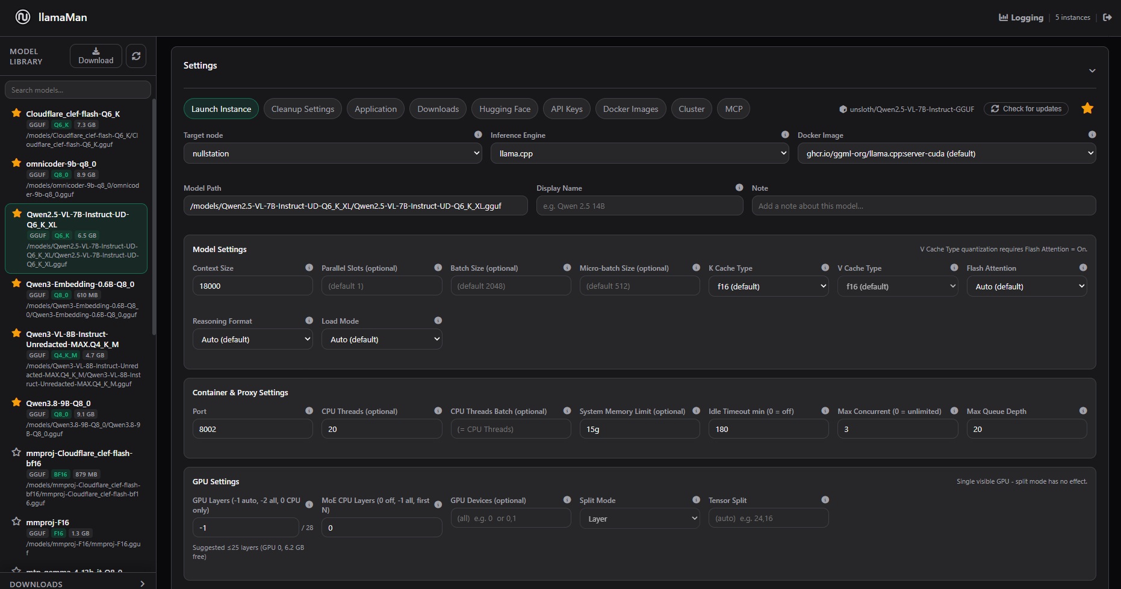Image resolution: width=1121 pixels, height=589 pixels.
Task: Show info for Context Size
Action: [x=309, y=268]
